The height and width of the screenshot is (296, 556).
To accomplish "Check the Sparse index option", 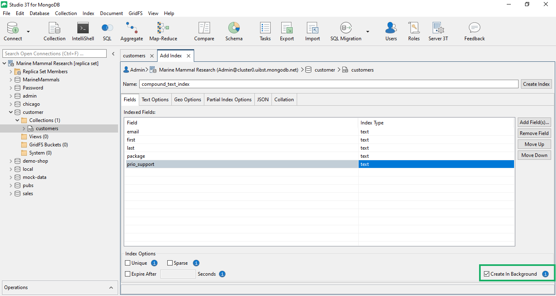I will pyautogui.click(x=170, y=263).
